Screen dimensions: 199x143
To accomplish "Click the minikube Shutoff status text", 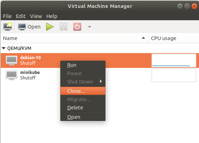I will 28,78.
